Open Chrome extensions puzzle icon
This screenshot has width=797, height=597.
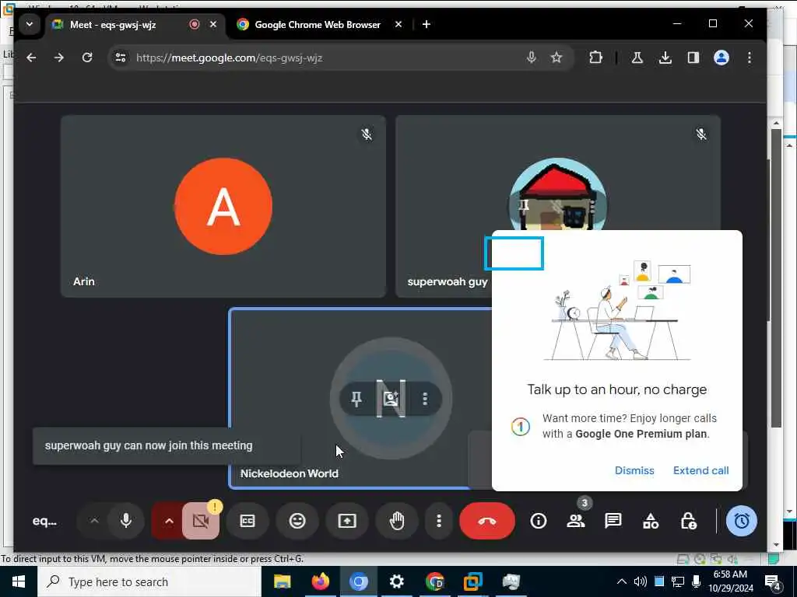coord(595,58)
